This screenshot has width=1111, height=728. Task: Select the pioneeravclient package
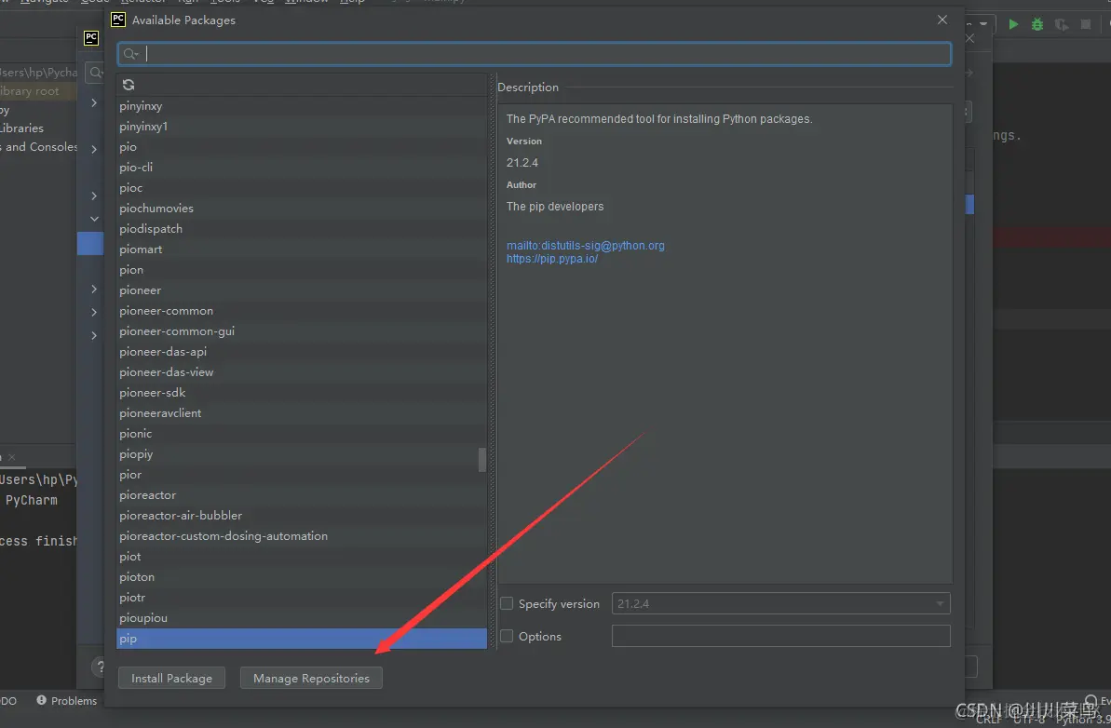click(x=302, y=413)
